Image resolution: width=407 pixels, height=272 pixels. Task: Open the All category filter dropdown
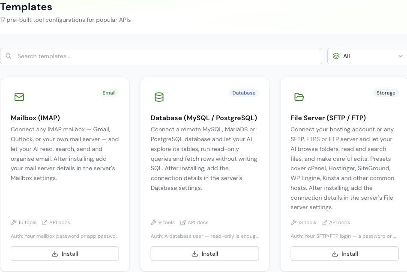click(x=367, y=56)
